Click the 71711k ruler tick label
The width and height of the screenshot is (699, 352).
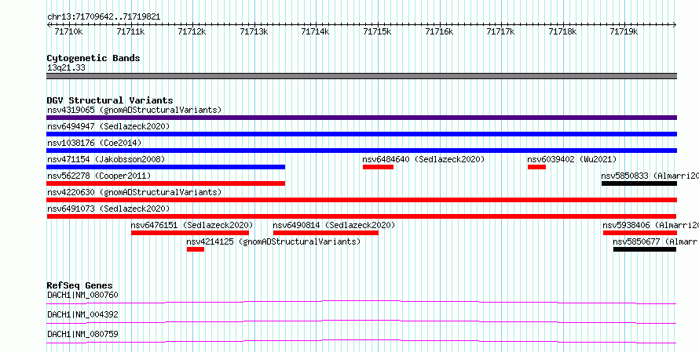click(x=130, y=32)
